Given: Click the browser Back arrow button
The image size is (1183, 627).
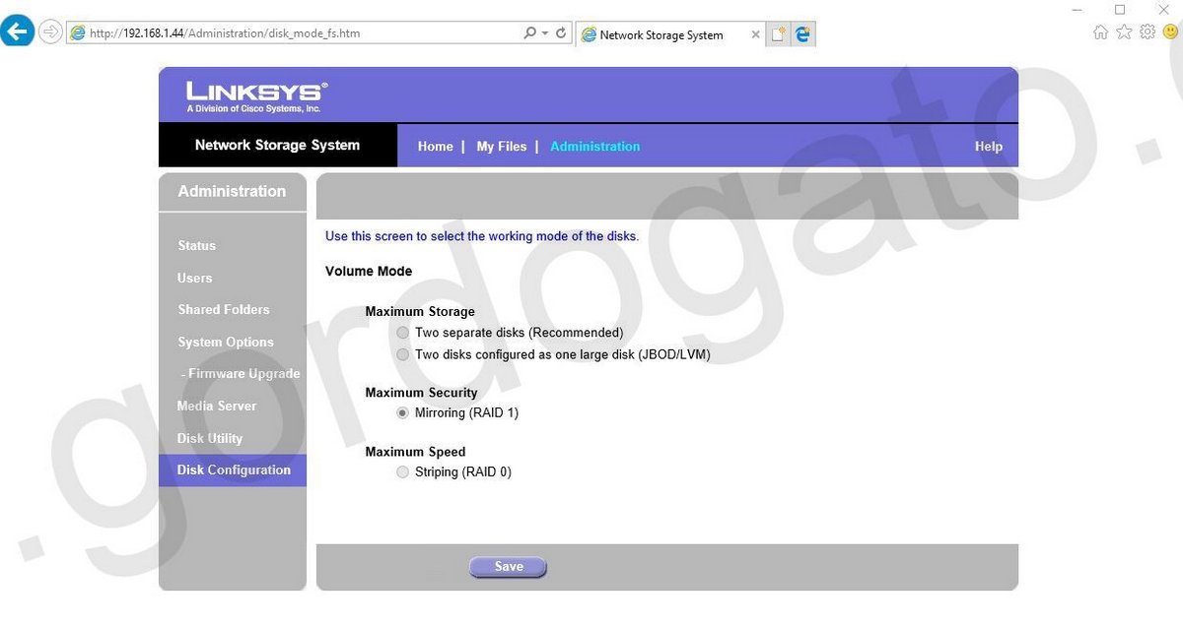Looking at the screenshot, I should [18, 32].
